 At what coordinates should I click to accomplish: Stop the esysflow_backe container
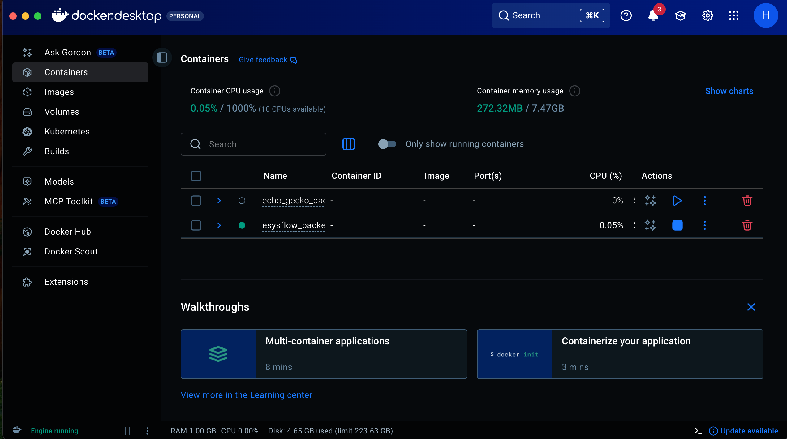[677, 225]
